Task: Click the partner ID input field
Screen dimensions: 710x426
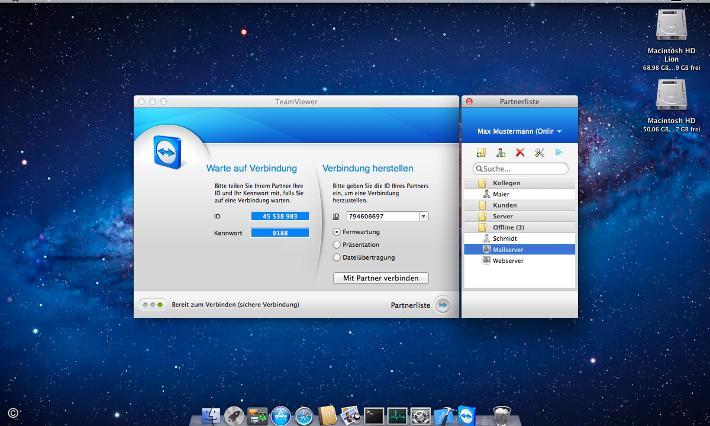Action: click(383, 217)
